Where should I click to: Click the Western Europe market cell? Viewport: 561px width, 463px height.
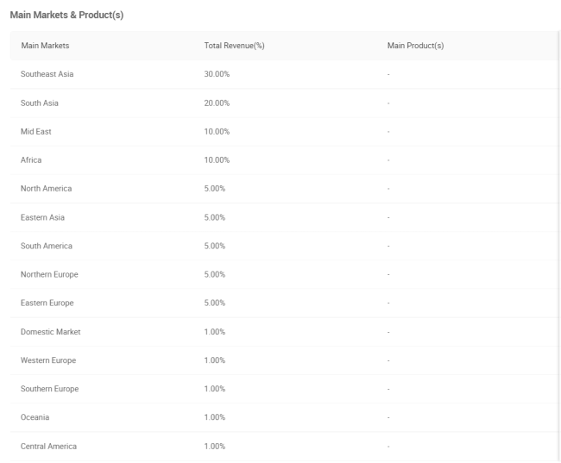coord(48,360)
